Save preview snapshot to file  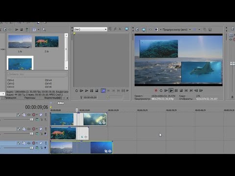click(210, 29)
